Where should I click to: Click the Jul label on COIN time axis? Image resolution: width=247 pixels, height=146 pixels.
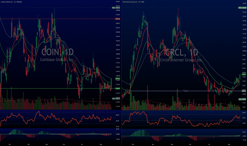click(x=82, y=144)
